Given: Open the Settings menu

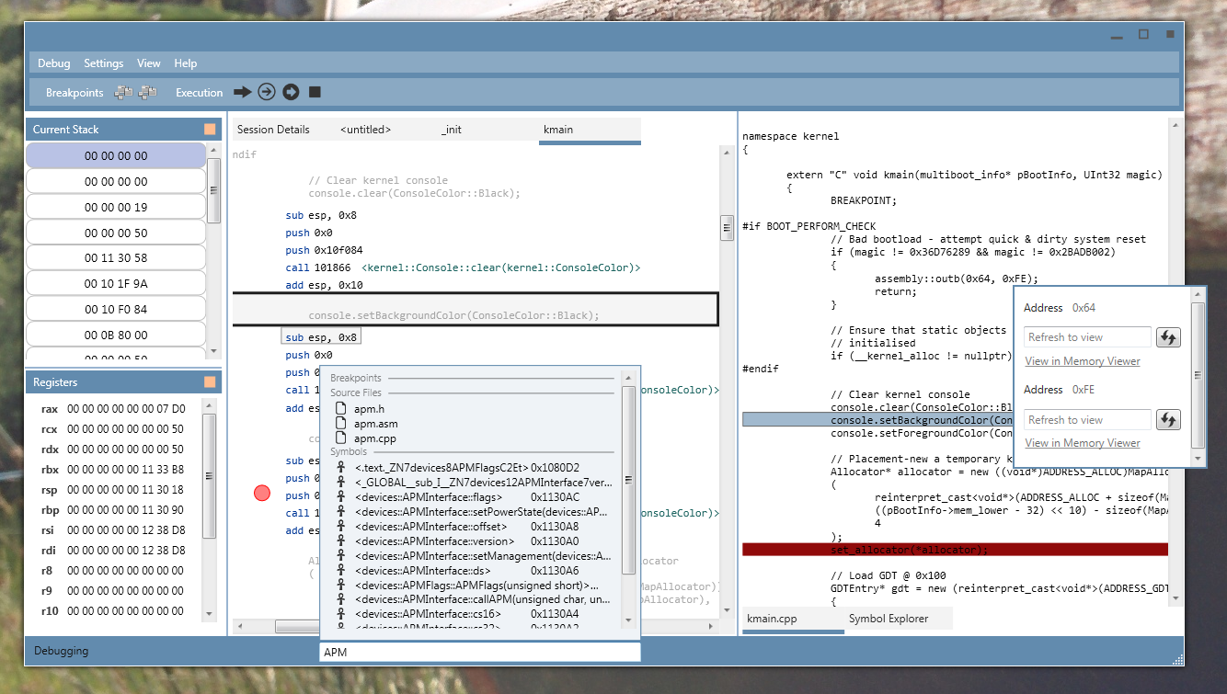Looking at the screenshot, I should pos(103,63).
